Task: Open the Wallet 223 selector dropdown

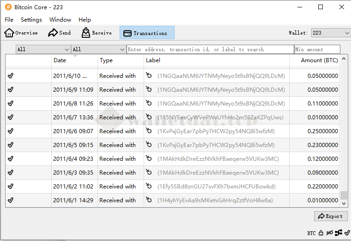Action: [x=331, y=33]
